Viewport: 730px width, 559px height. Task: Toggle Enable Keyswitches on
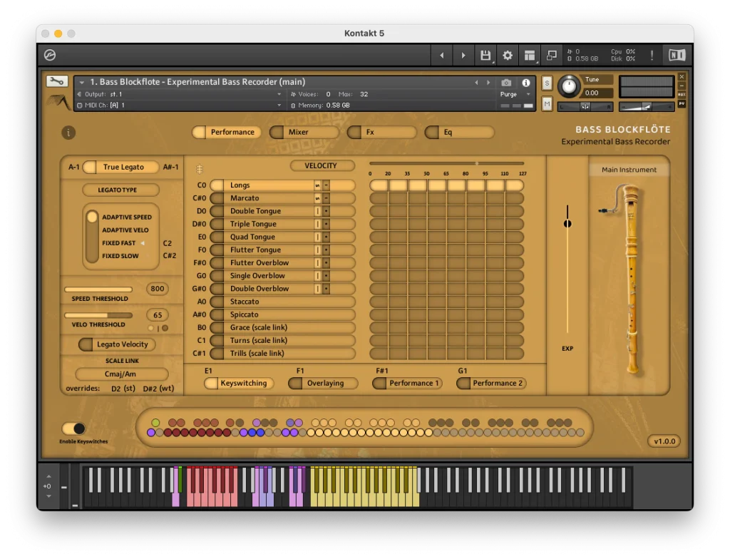pyautogui.click(x=74, y=429)
